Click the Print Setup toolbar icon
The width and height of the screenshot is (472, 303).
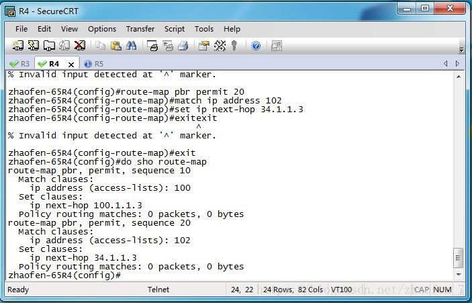tap(152, 46)
